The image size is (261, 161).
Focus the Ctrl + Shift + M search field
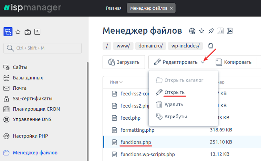click(x=42, y=48)
